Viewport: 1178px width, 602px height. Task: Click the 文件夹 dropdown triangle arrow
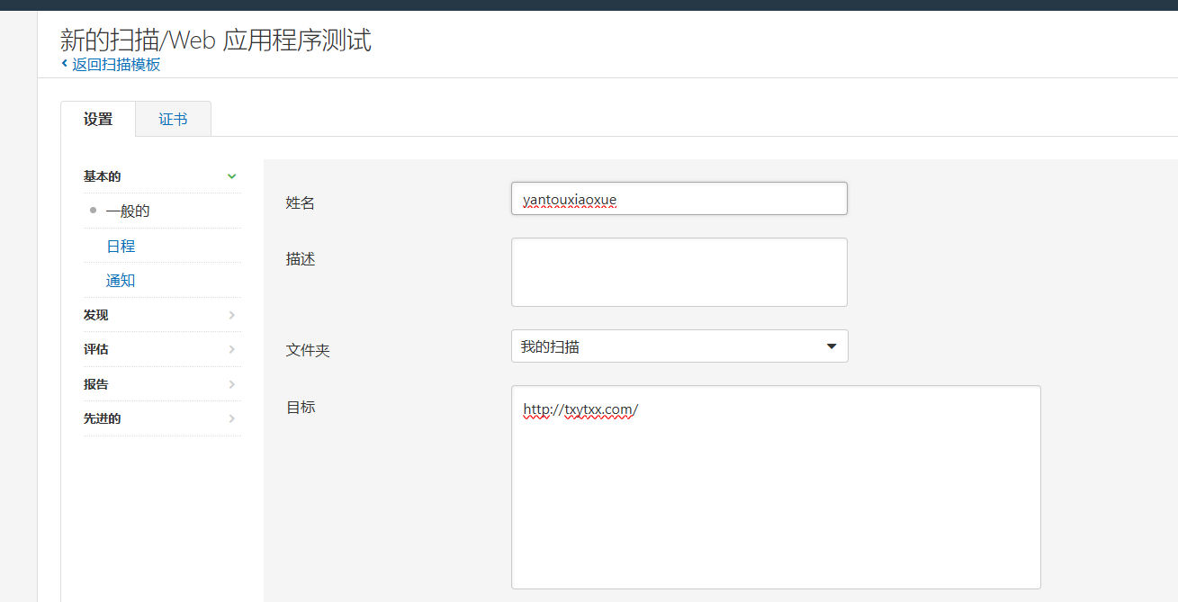[x=832, y=346]
